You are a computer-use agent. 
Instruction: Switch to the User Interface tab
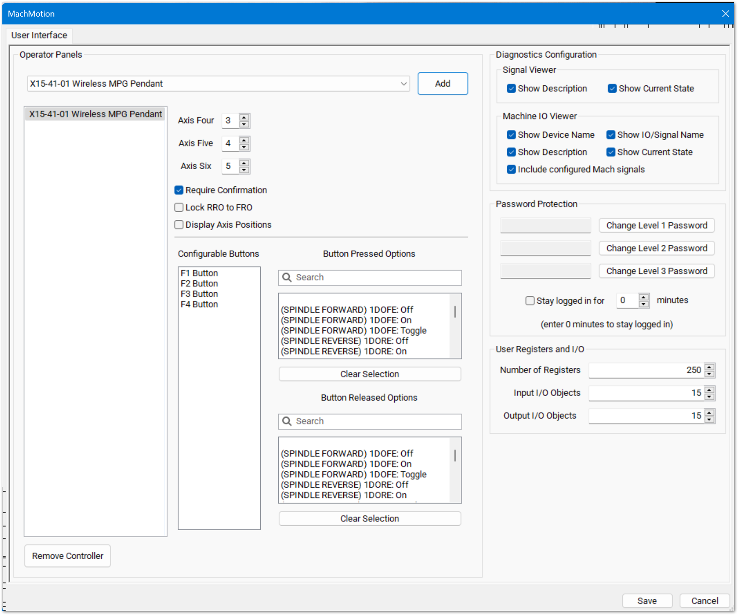(39, 35)
